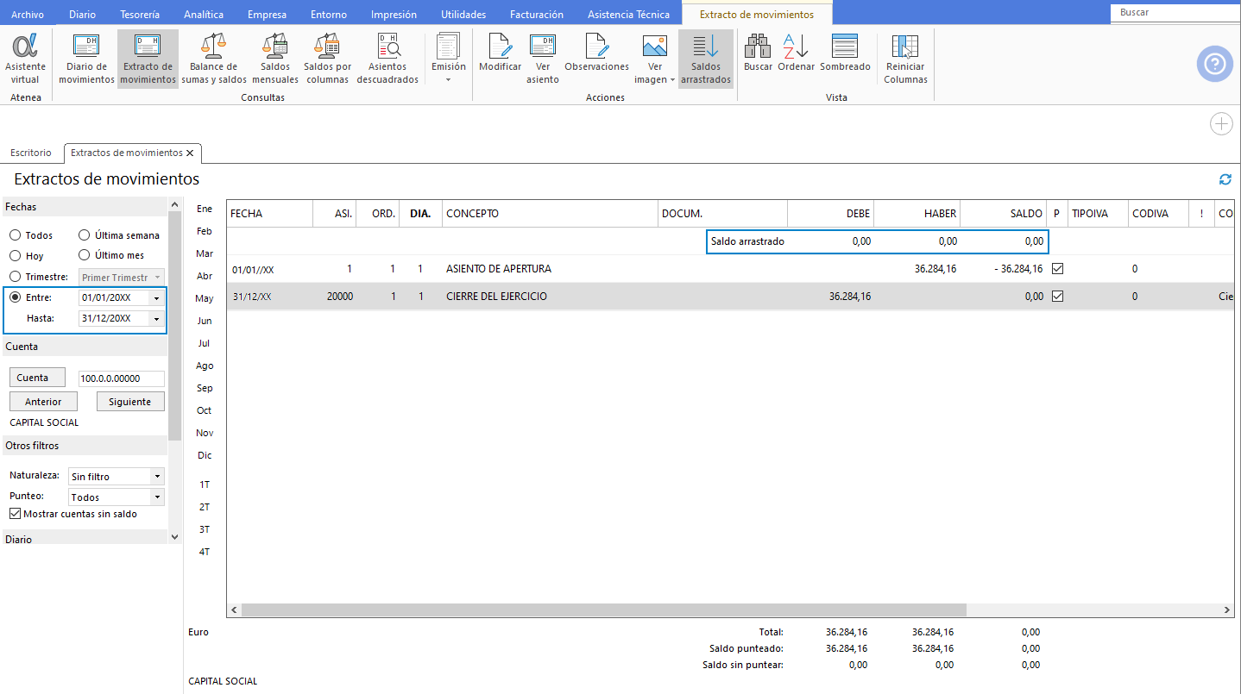Open the Naturaleza filter dropdown
The height and width of the screenshot is (694, 1241).
(157, 477)
